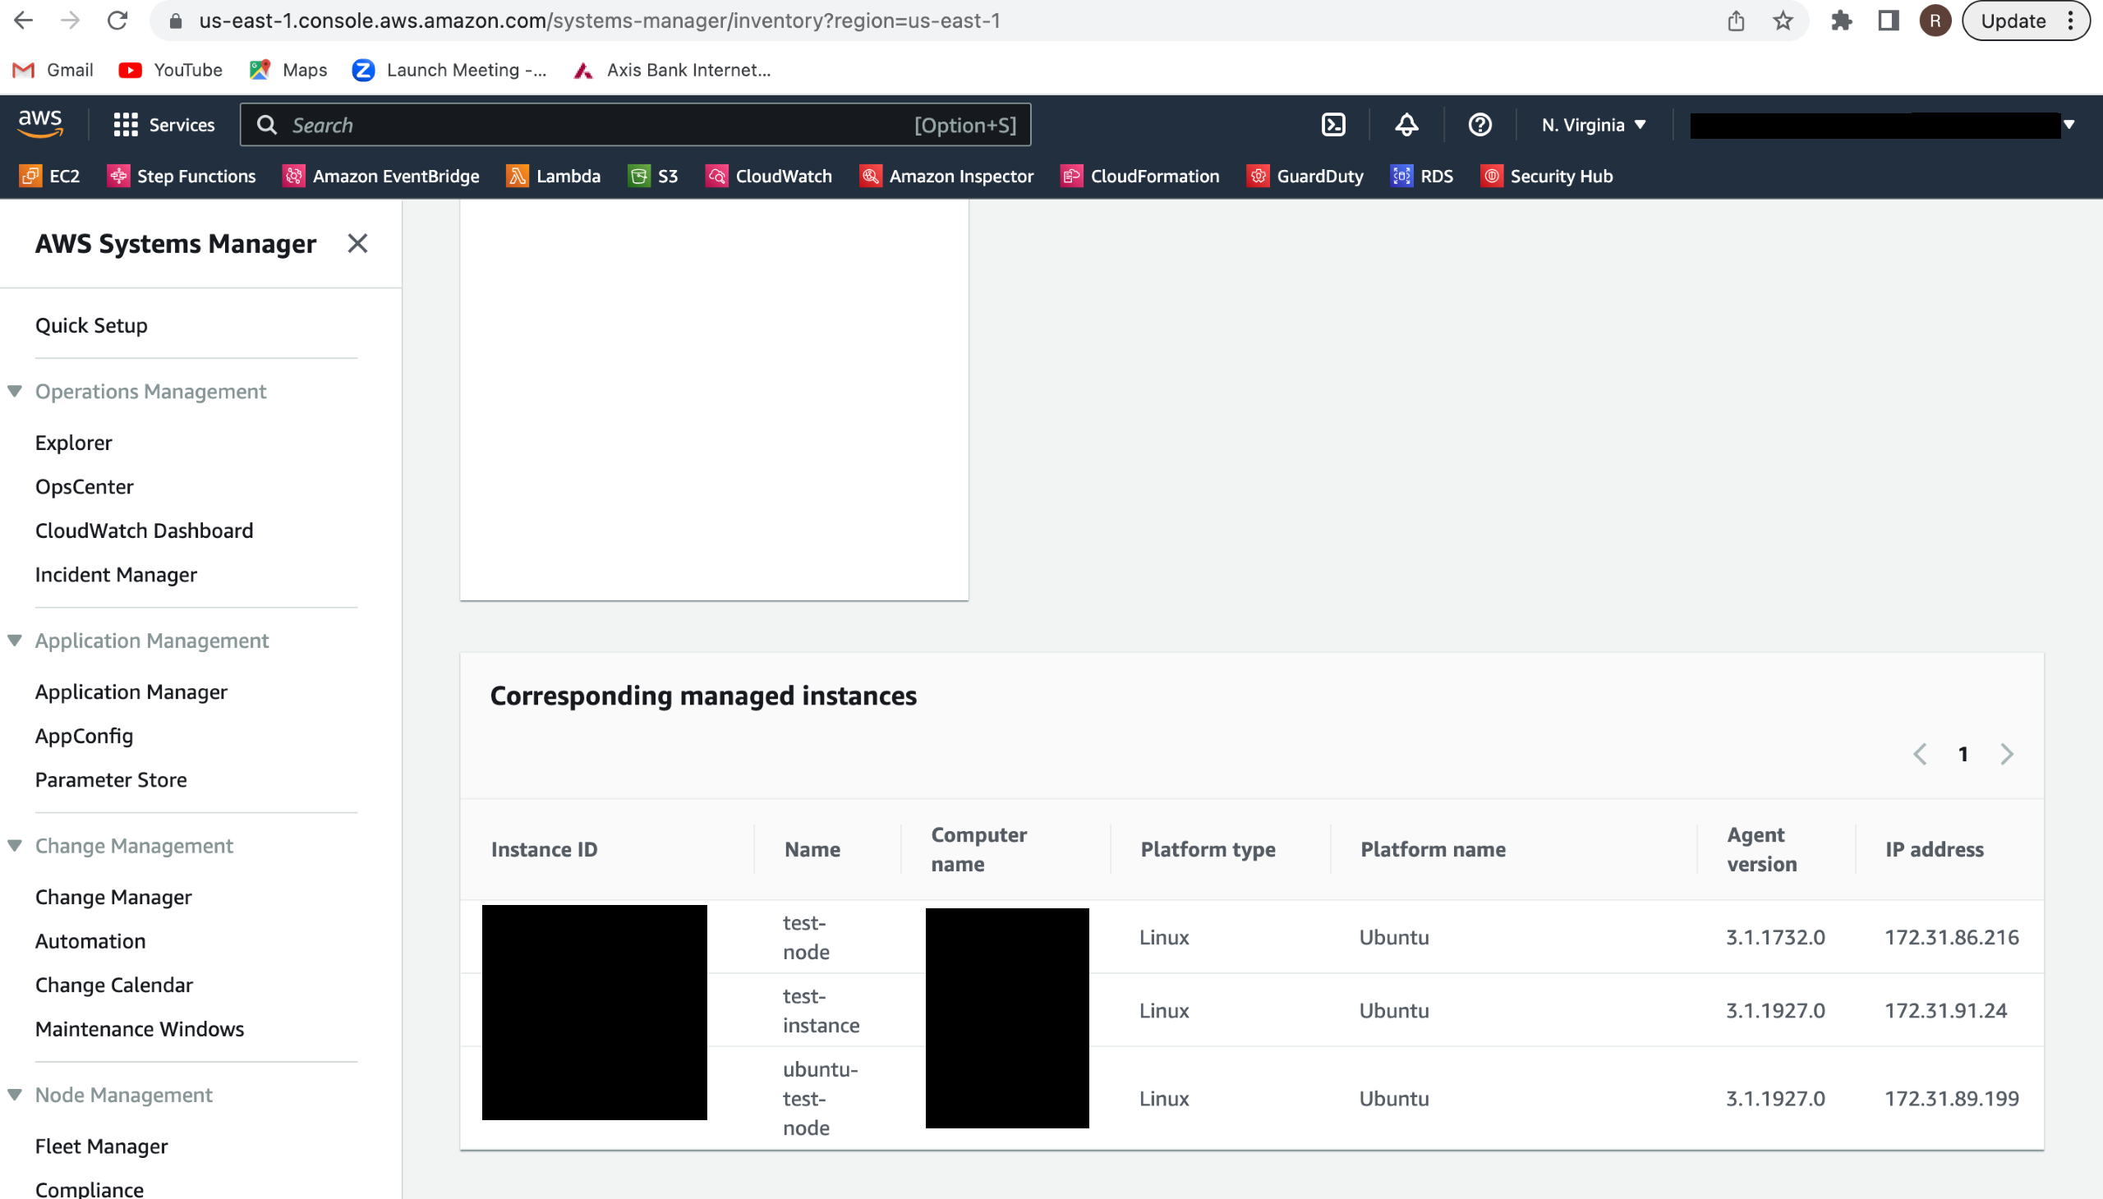Click the test-instance name cell
The width and height of the screenshot is (2103, 1199).
point(821,1011)
